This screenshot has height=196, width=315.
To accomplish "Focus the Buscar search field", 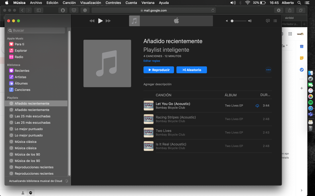I will coord(36,30).
